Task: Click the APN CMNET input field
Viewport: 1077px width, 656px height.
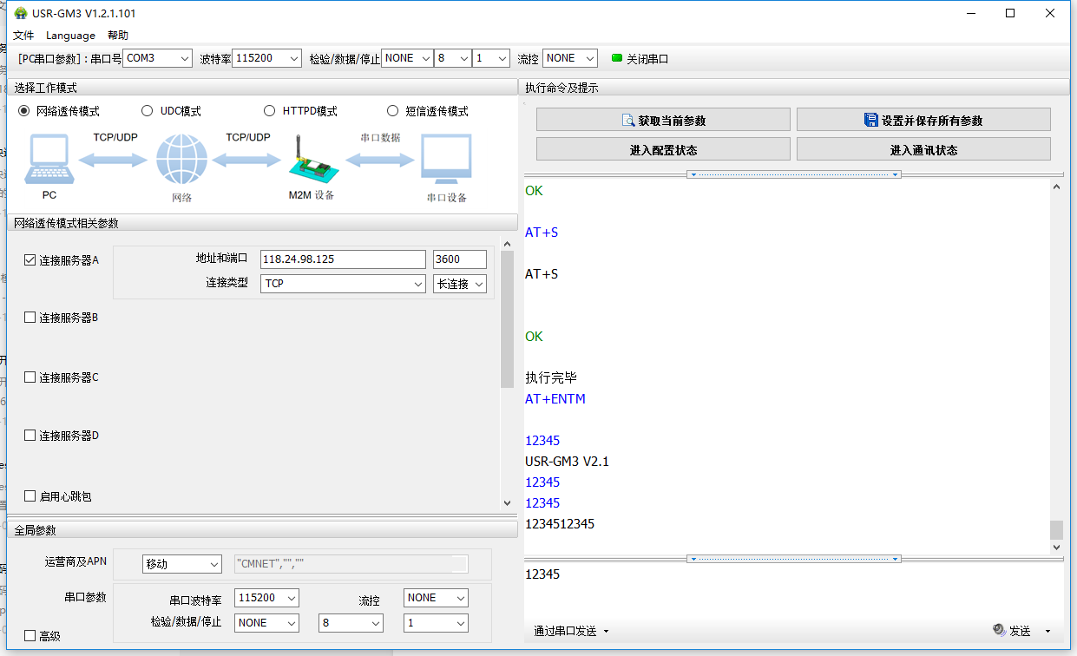Action: [x=351, y=564]
